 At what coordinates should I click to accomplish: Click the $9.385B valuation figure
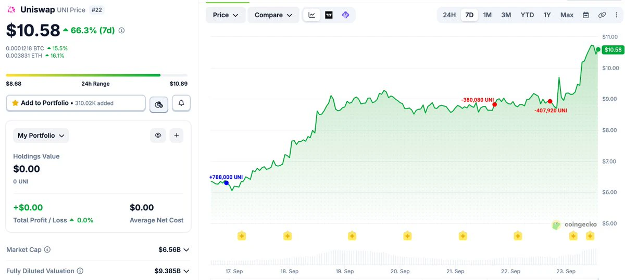click(168, 271)
